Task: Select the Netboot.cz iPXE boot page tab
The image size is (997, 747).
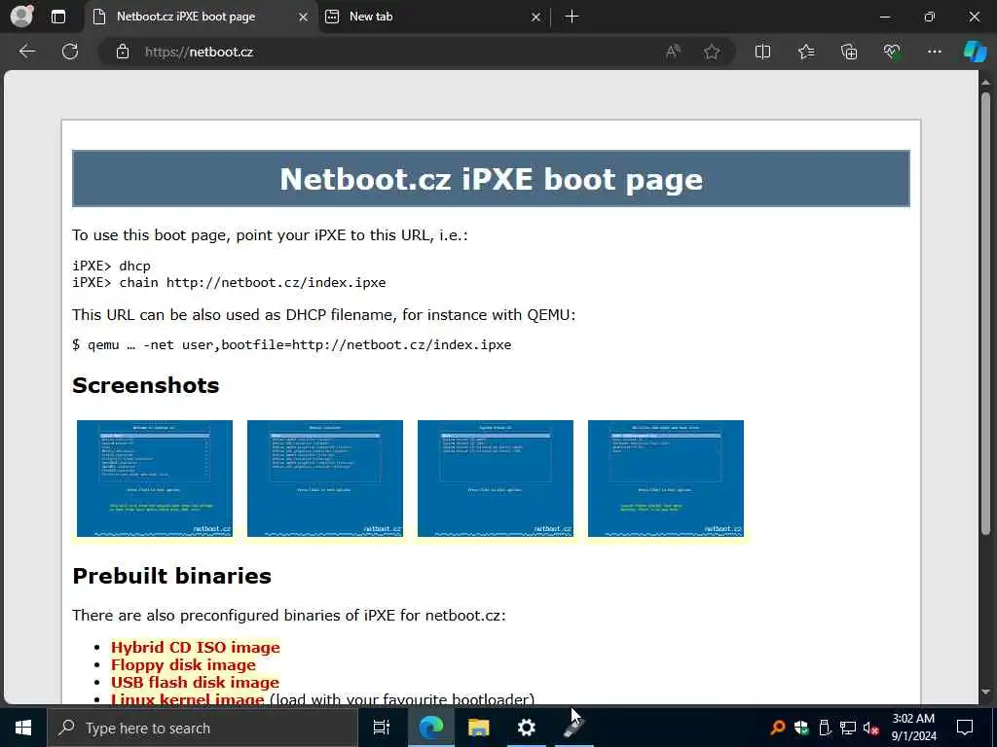Action: 201,18
